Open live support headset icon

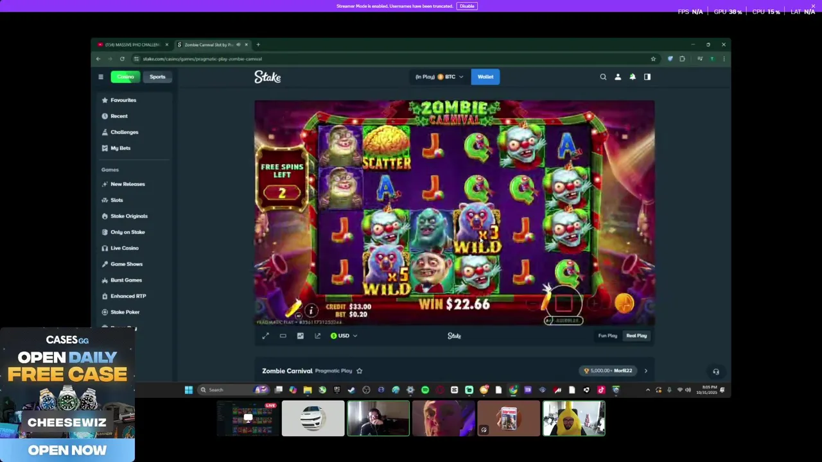pos(716,372)
